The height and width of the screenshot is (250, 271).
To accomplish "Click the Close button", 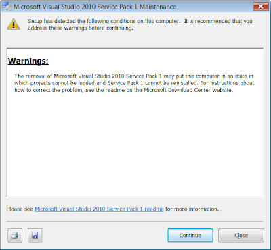I will point(241,235).
